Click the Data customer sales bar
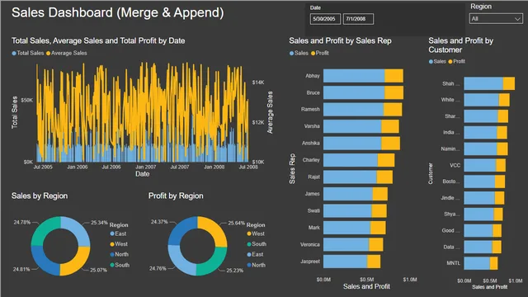The width and height of the screenshot is (528, 297). pos(478,247)
